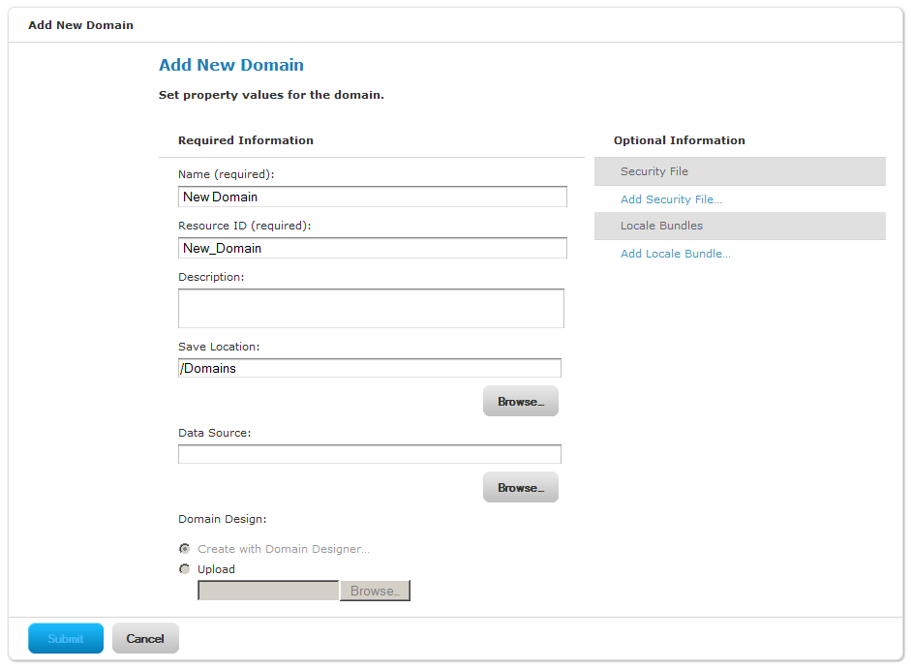Click the Upload file Browse button
The image size is (911, 669).
pos(376,592)
